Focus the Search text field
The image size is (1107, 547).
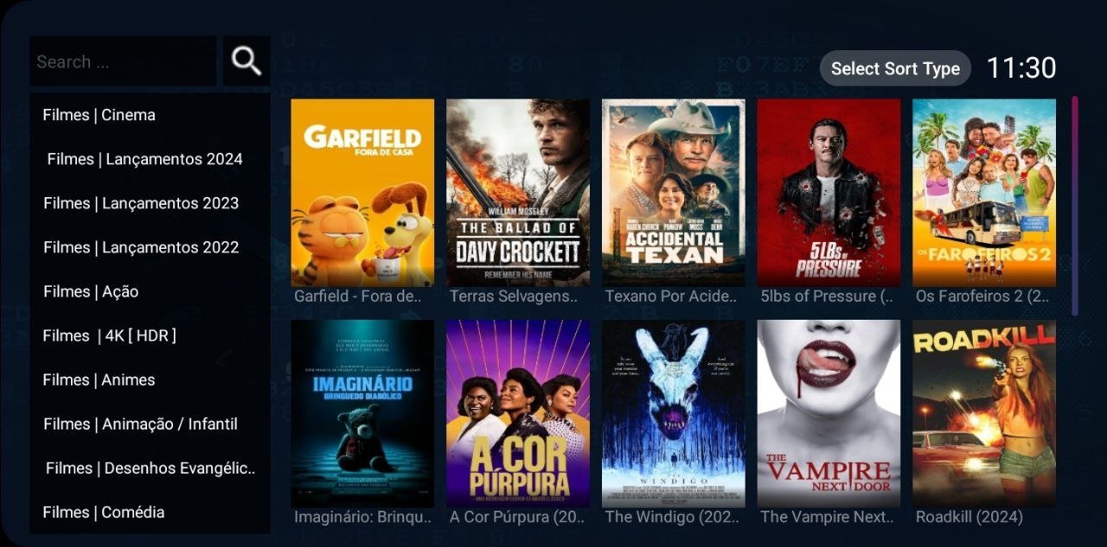click(x=123, y=61)
